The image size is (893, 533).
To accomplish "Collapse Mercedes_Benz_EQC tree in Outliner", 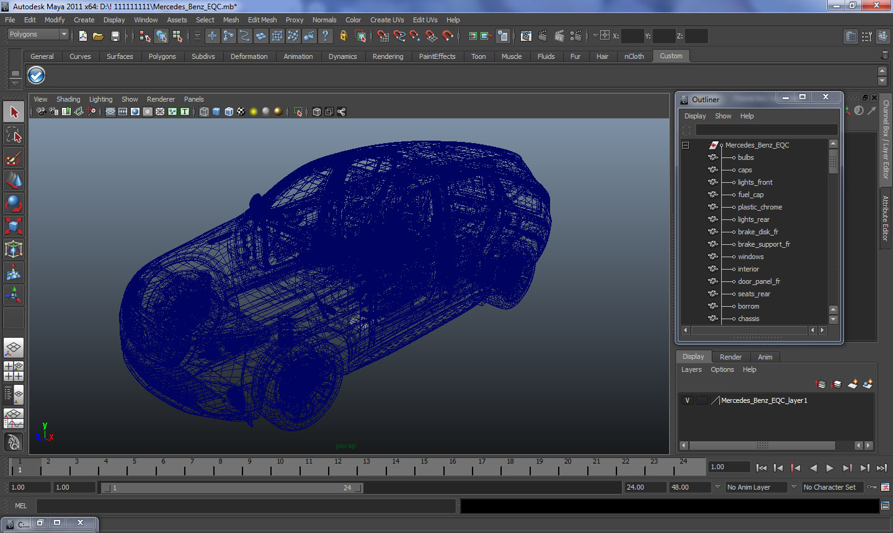I will (686, 145).
